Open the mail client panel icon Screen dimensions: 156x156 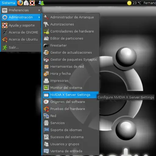(26, 3)
